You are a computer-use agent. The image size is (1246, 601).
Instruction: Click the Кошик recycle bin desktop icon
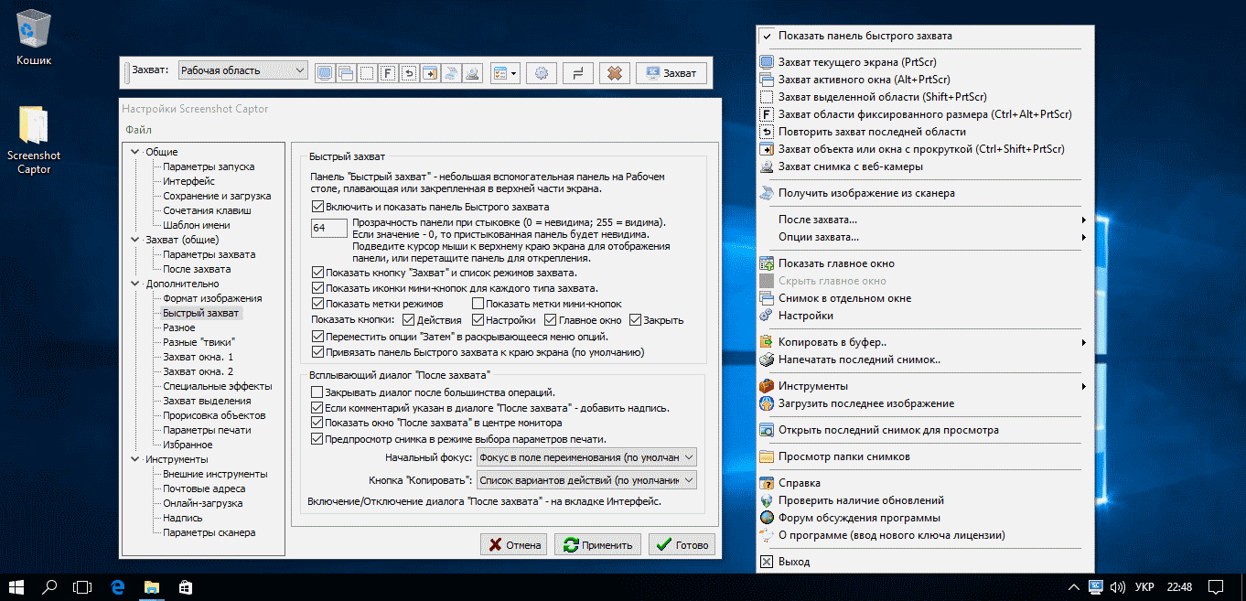pos(34,39)
